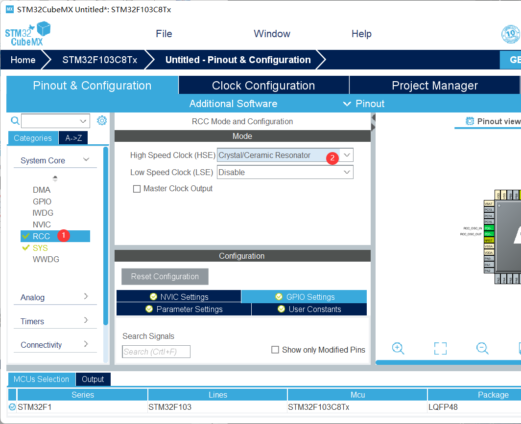Click the Search Signals input field
Viewport: 521px width, 424px height.
pyautogui.click(x=156, y=351)
